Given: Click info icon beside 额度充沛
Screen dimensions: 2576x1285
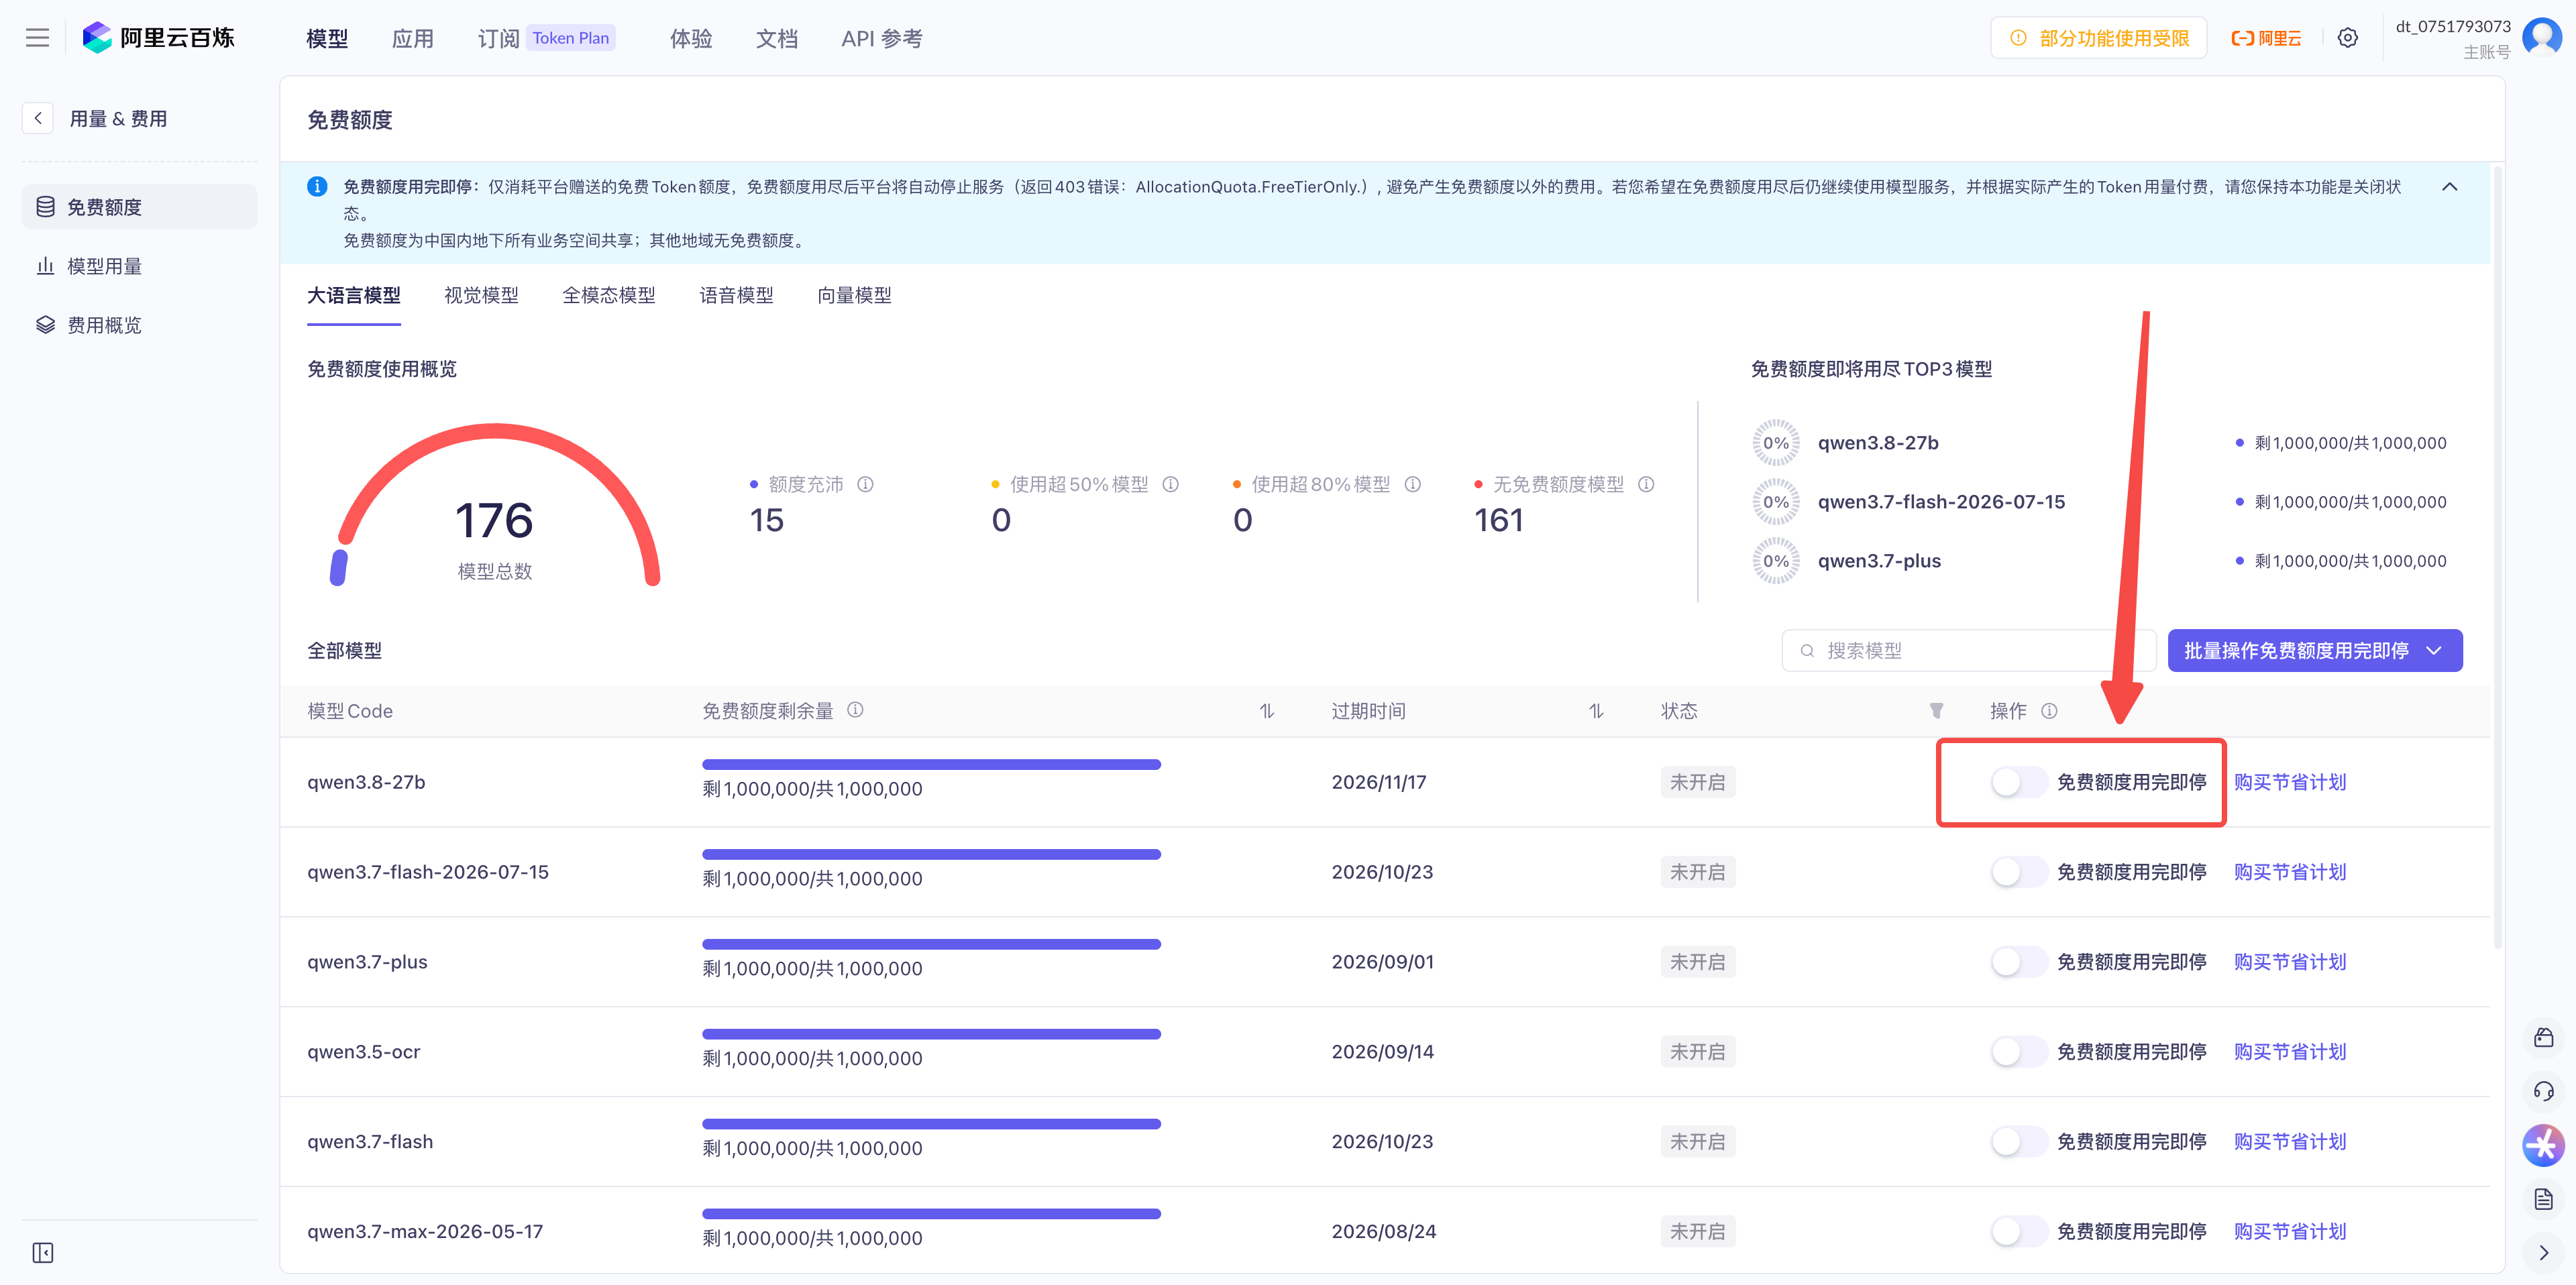Looking at the screenshot, I should point(865,484).
